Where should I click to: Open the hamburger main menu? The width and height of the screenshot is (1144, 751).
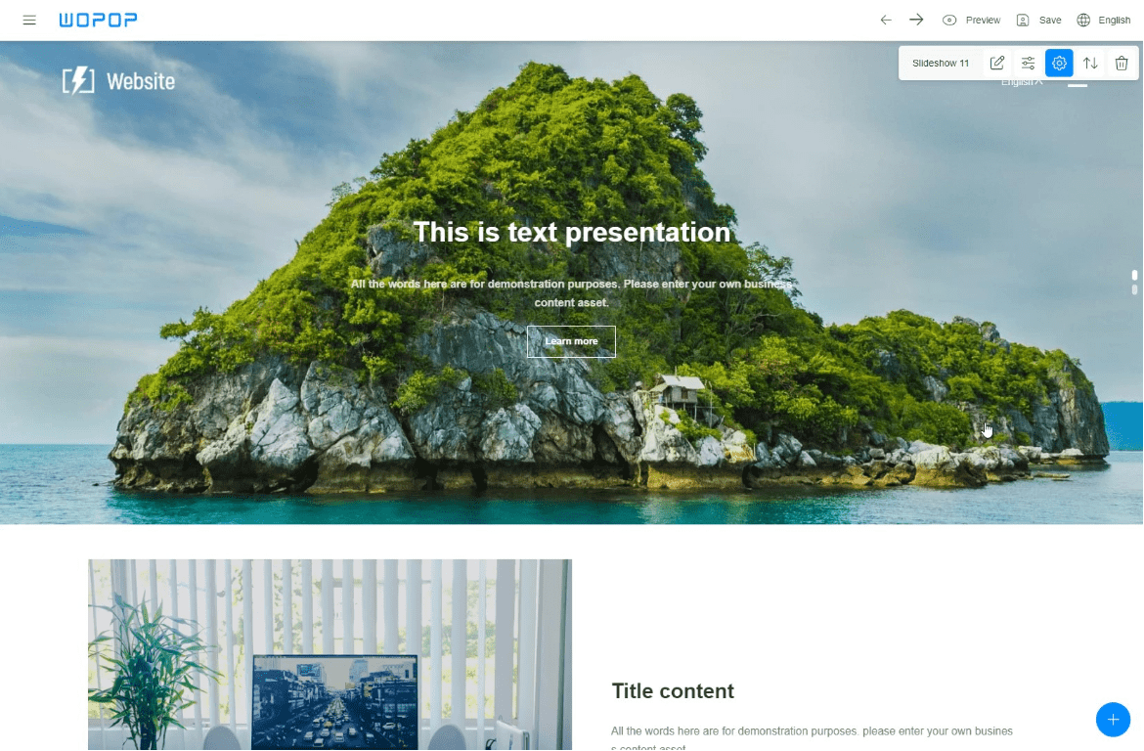coord(29,20)
